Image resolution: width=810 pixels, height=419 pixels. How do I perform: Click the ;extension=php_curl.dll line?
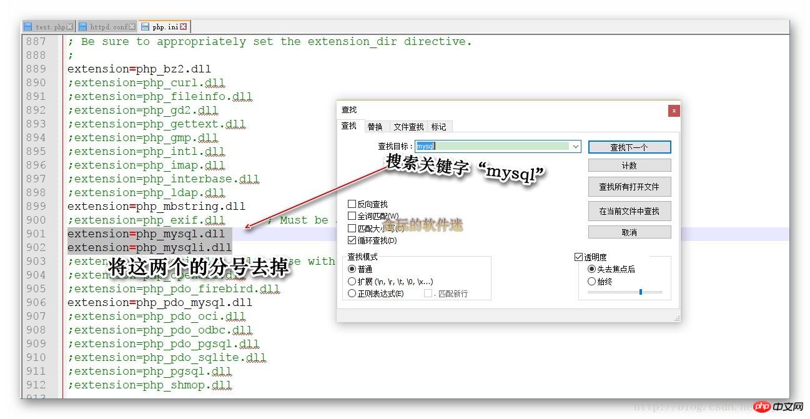pyautogui.click(x=146, y=82)
